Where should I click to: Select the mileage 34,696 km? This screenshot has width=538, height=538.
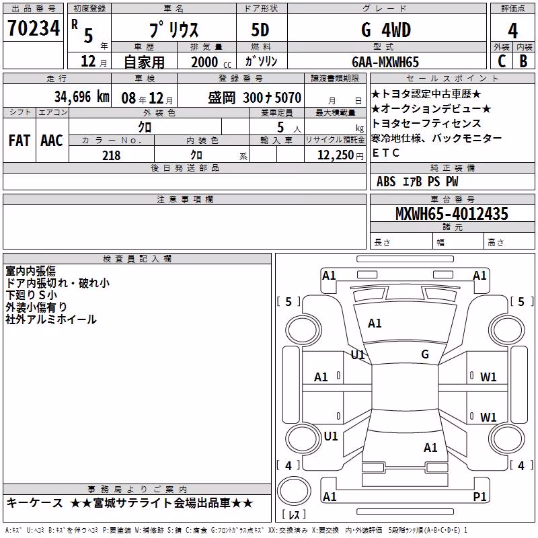click(x=82, y=97)
